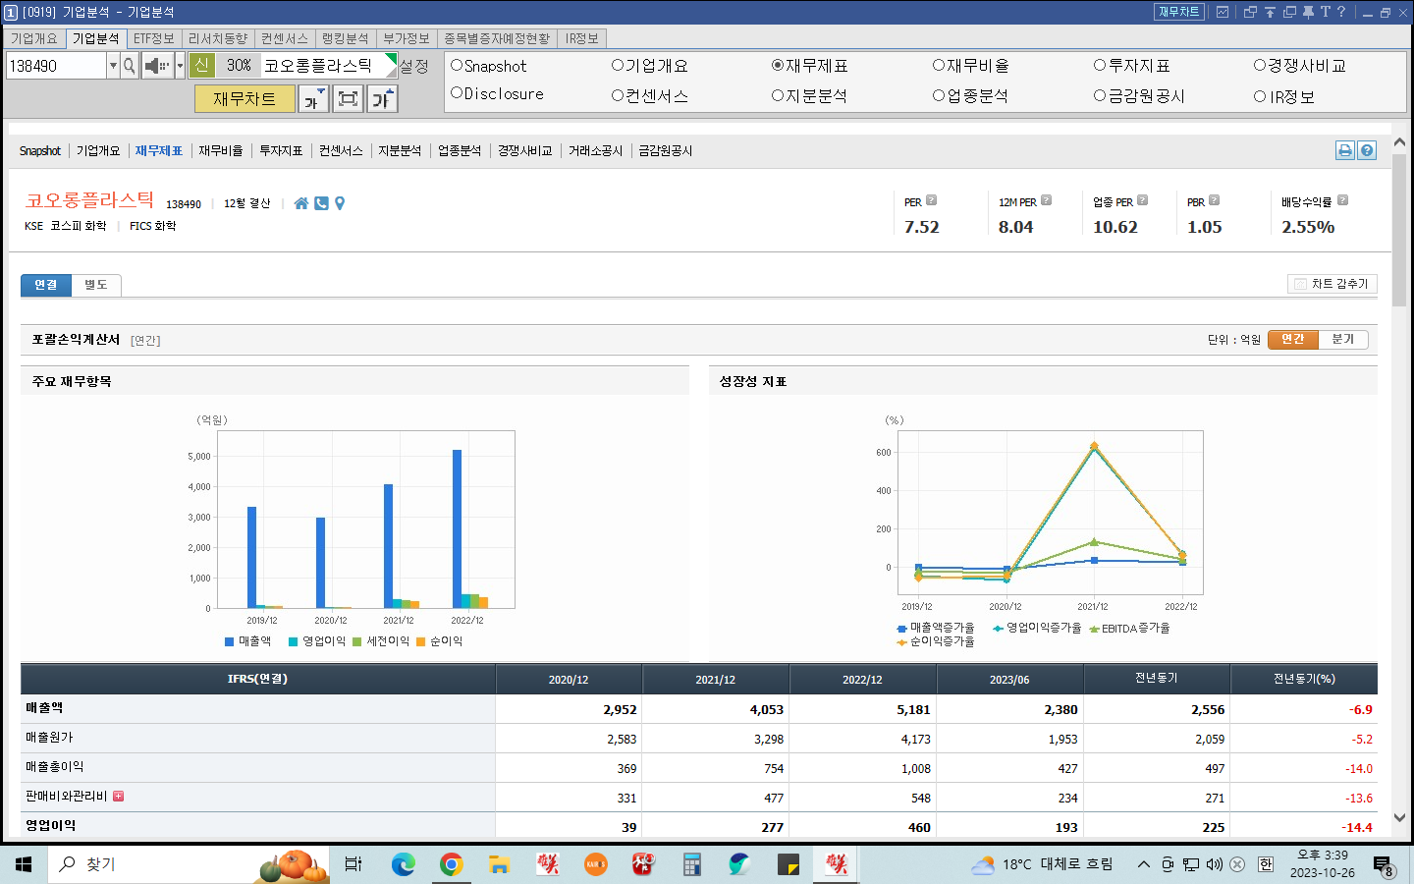The image size is (1414, 884).
Task: Open the chart icon in title bar
Action: pos(1223,12)
